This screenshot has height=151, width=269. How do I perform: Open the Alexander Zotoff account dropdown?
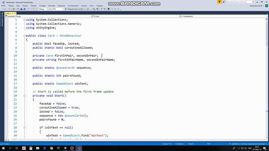click(x=257, y=6)
